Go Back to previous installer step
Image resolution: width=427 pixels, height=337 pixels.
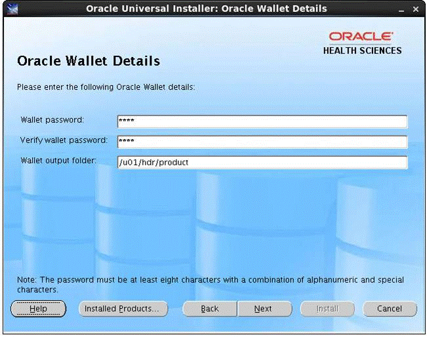[x=210, y=309]
